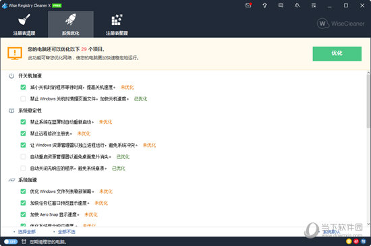Click the upgrade arrow icon in title bar
Screen dimensions: 371x246
pyautogui.click(x=264, y=5)
